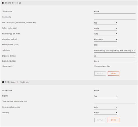Click the 'Allocation method:' label
This screenshot has height=127, width=138.
click(x=10, y=39)
